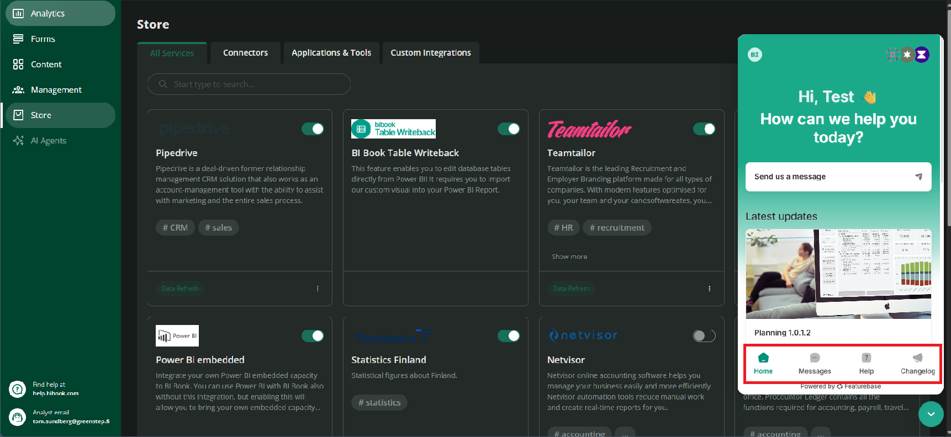
Task: Filter by the # statistics tag
Action: (x=379, y=402)
